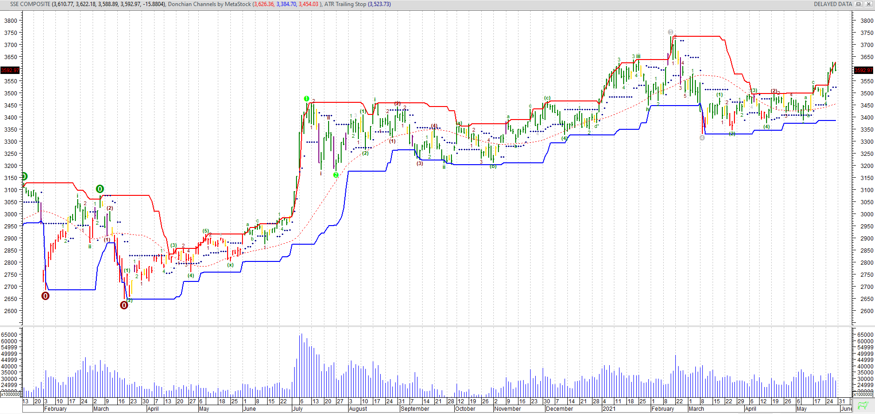
Task: Click the 3,454.03 Donchian midline value
Action: coord(309,4)
